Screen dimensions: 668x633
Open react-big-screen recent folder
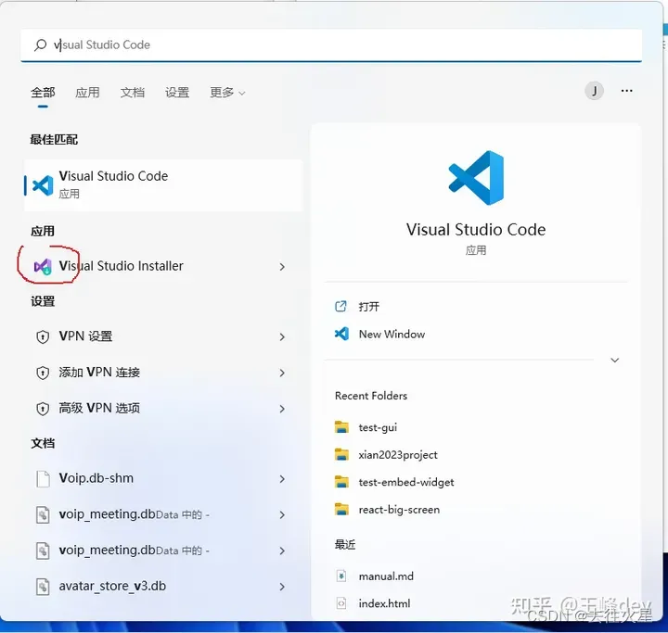pyautogui.click(x=399, y=510)
